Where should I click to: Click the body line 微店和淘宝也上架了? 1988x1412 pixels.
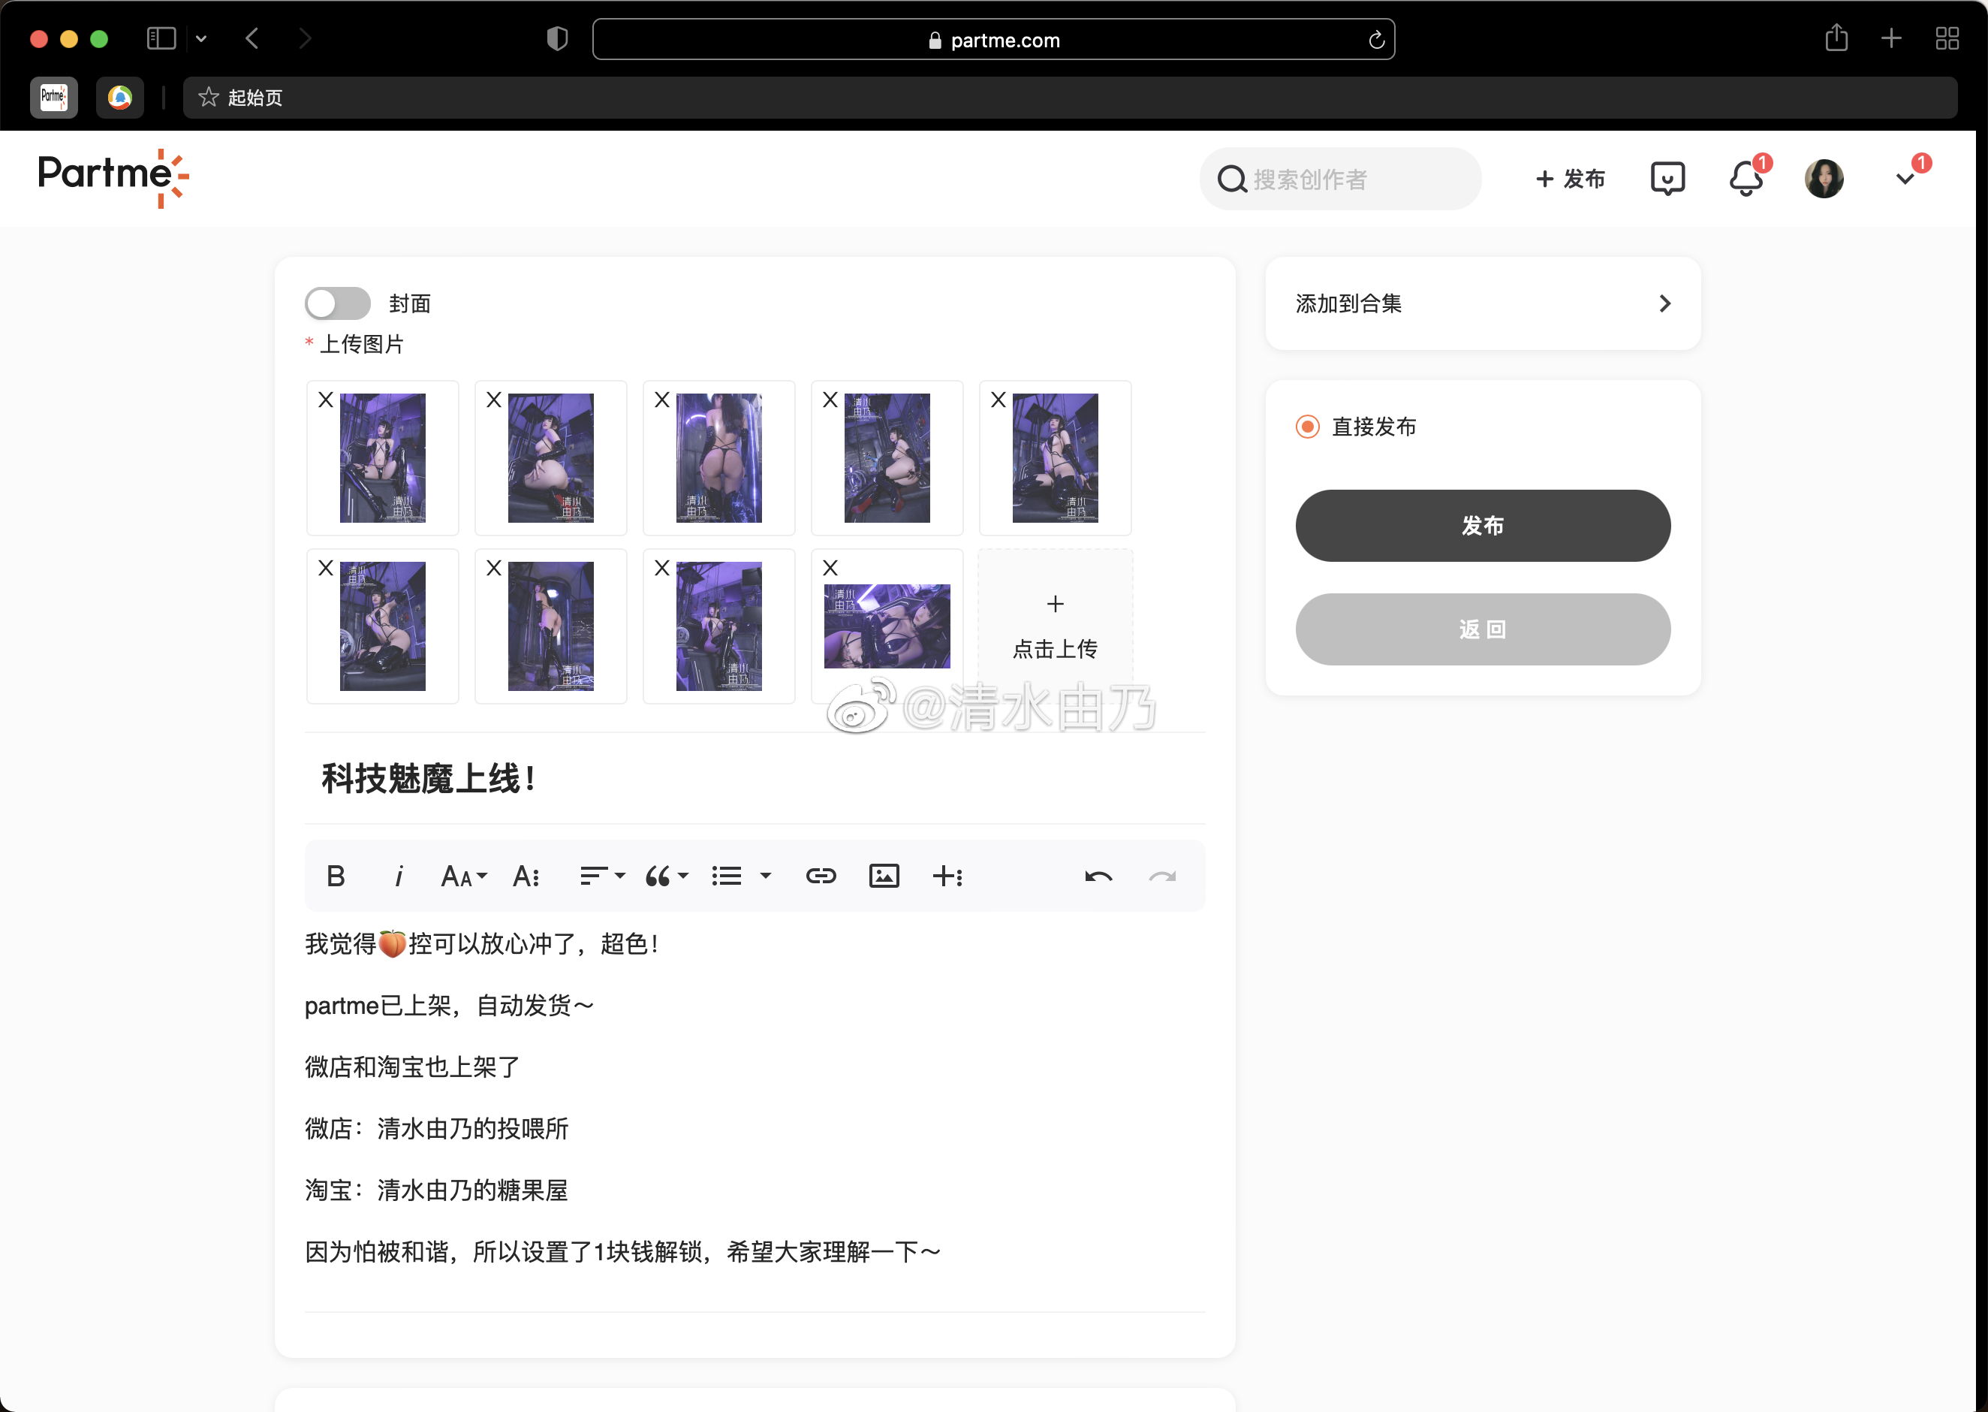click(412, 1067)
